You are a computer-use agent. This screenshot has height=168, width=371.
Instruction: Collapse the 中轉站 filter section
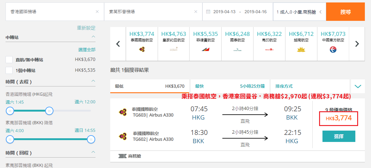(93, 37)
